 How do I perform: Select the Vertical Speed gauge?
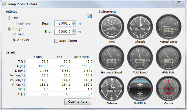[169, 27]
